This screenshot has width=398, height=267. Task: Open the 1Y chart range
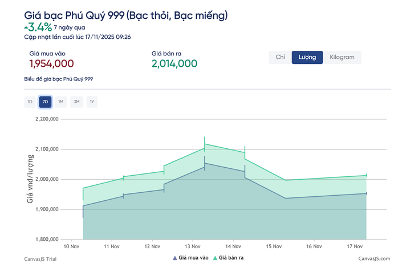tap(92, 102)
